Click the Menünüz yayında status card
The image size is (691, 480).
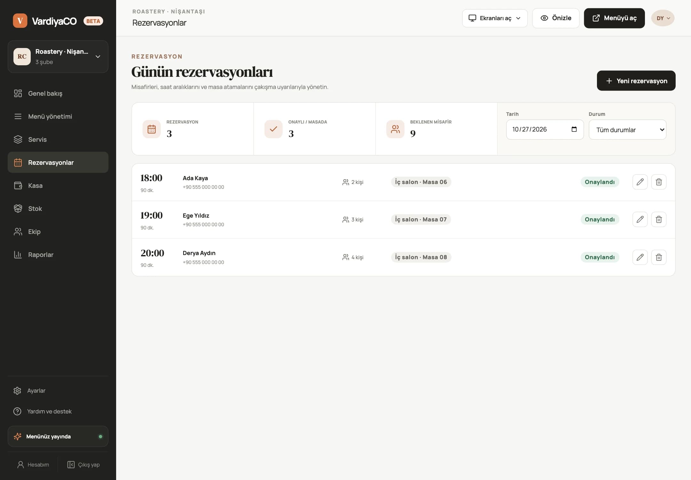tap(58, 436)
